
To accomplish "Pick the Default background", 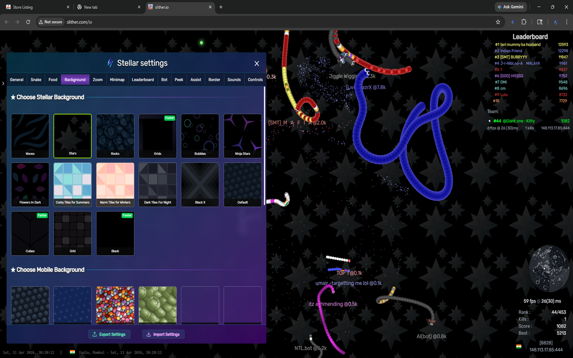I will [243, 184].
